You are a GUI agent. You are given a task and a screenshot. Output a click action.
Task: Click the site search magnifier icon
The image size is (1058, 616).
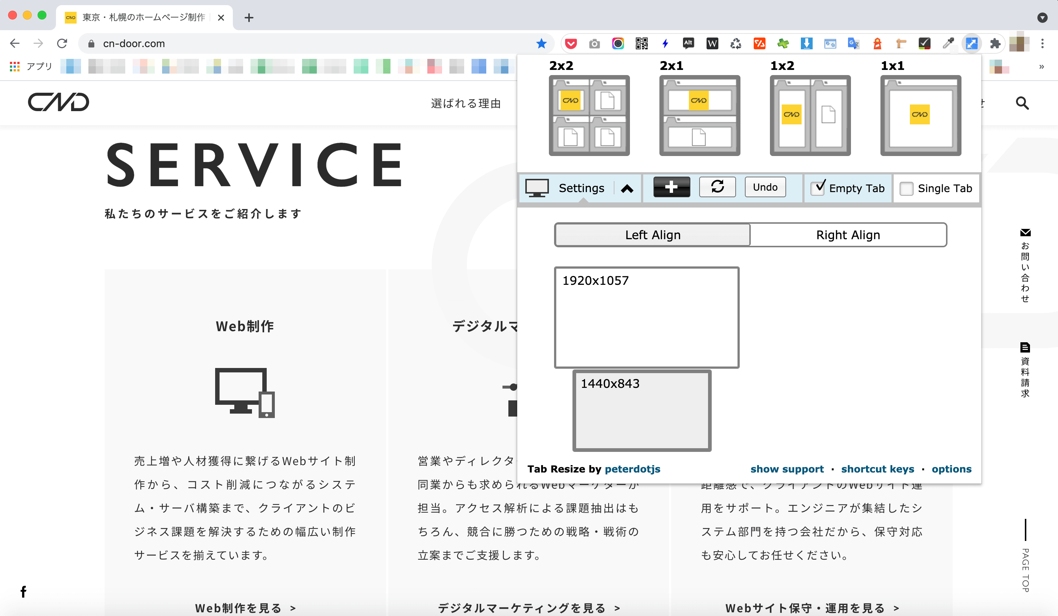pos(1022,103)
